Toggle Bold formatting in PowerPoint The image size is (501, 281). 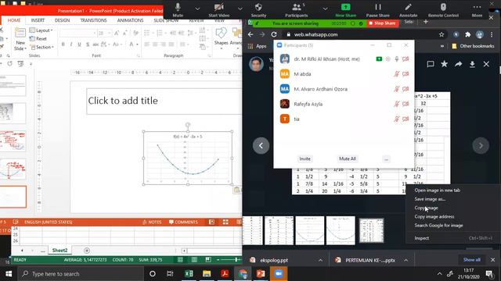click(x=63, y=44)
